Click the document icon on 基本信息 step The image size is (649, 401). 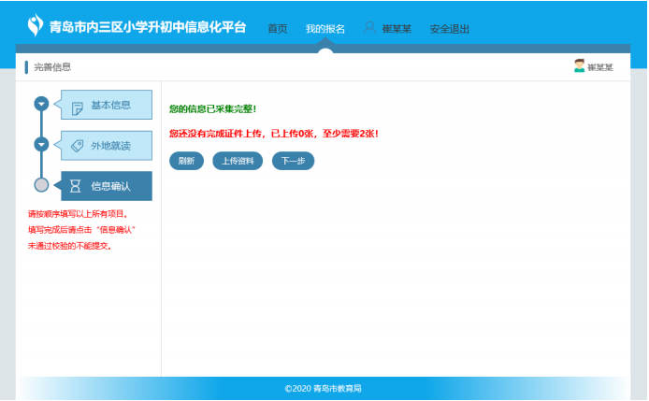[77, 107]
